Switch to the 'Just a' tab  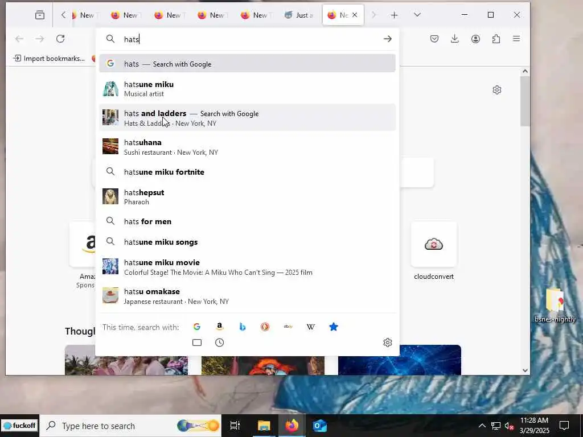pyautogui.click(x=299, y=15)
